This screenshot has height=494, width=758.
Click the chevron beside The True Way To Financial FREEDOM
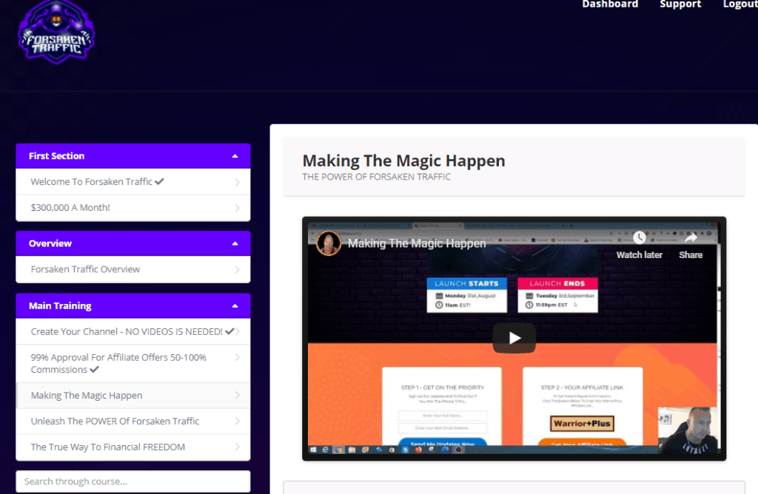pyautogui.click(x=237, y=447)
